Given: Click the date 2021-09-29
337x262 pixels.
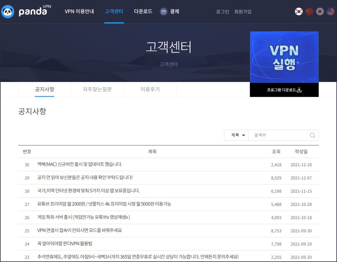Looking at the screenshot, I should [301, 244].
